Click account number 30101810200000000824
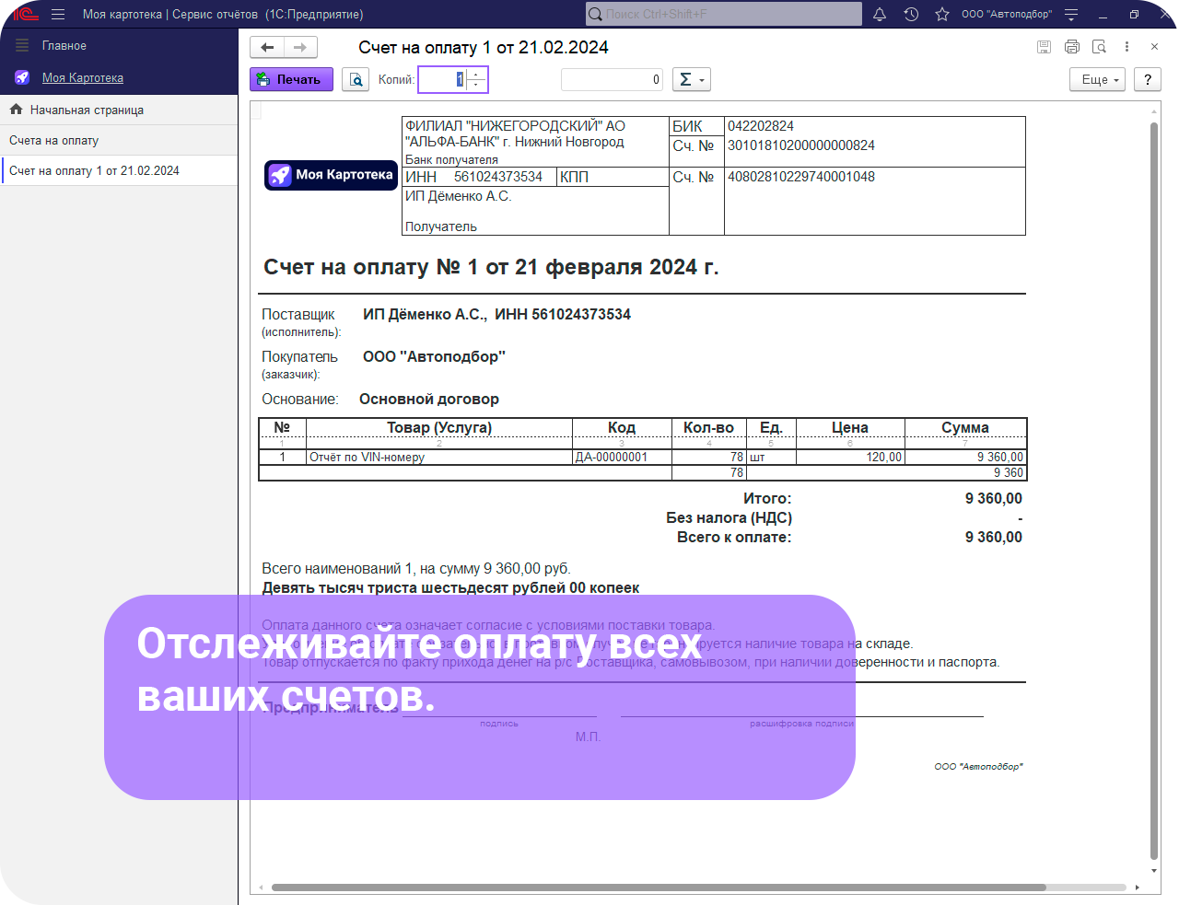This screenshot has width=1179, height=905. coord(801,145)
